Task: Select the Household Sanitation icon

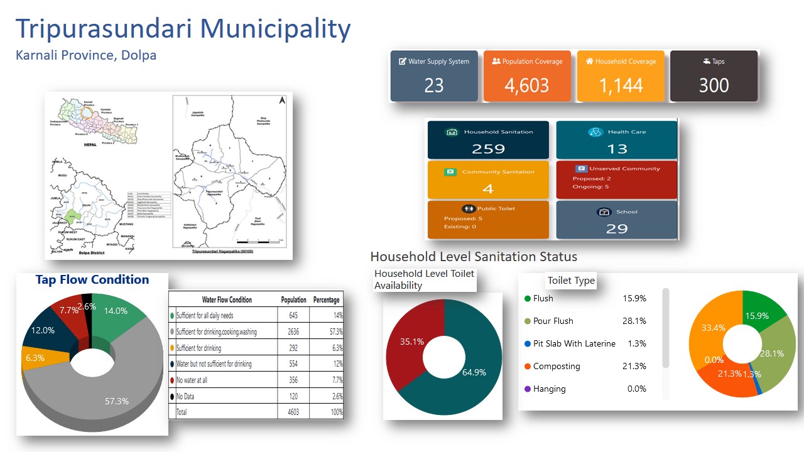Action: point(451,132)
